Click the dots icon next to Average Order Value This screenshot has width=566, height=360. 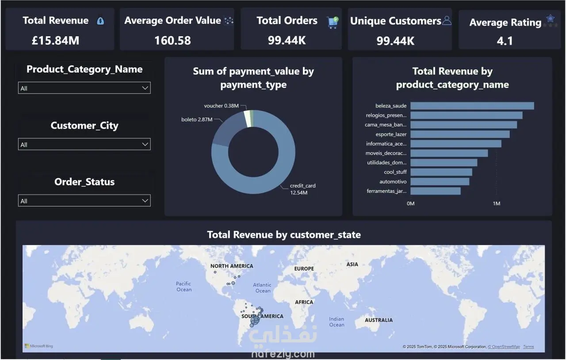coord(229,20)
